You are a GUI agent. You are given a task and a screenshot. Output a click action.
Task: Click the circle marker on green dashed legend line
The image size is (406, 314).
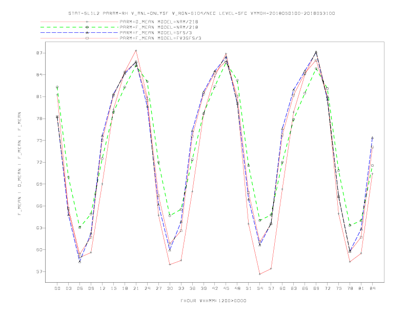(x=87, y=27)
